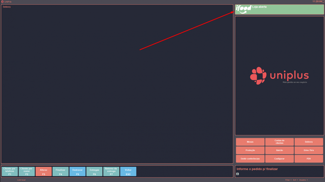The height and width of the screenshot is (182, 325).
Task: Click the 'Emitir conferências' button
Action: pyautogui.click(x=250, y=159)
